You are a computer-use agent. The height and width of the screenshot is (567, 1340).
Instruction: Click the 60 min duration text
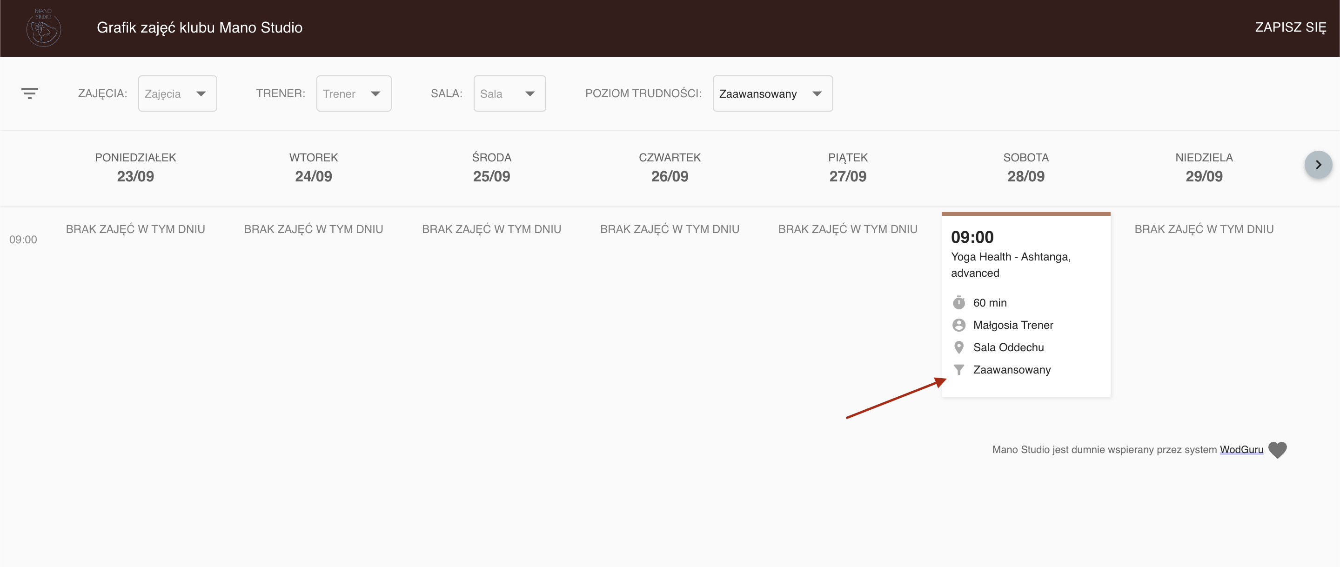989,303
